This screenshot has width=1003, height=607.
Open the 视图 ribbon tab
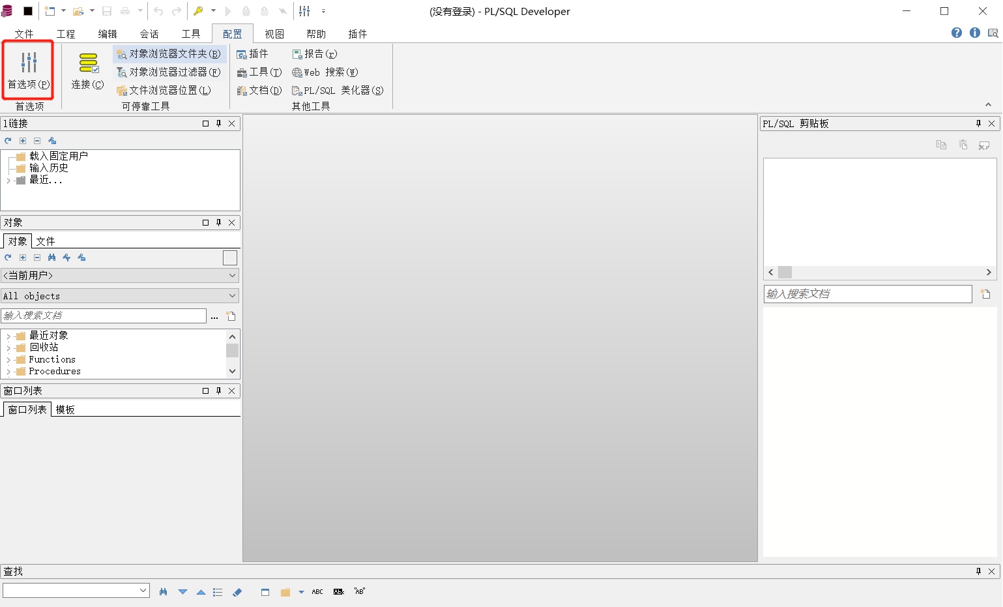tap(274, 34)
